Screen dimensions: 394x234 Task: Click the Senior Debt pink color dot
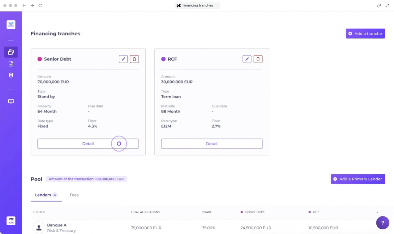click(x=40, y=59)
